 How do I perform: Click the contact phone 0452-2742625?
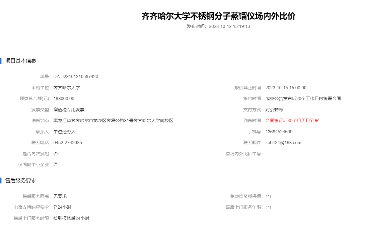68,143
